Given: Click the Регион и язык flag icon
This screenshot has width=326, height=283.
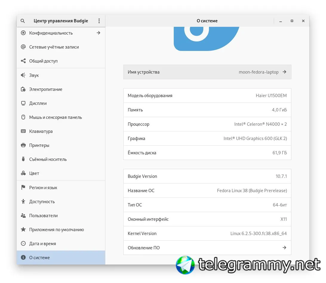Looking at the screenshot, I should (x=23, y=187).
